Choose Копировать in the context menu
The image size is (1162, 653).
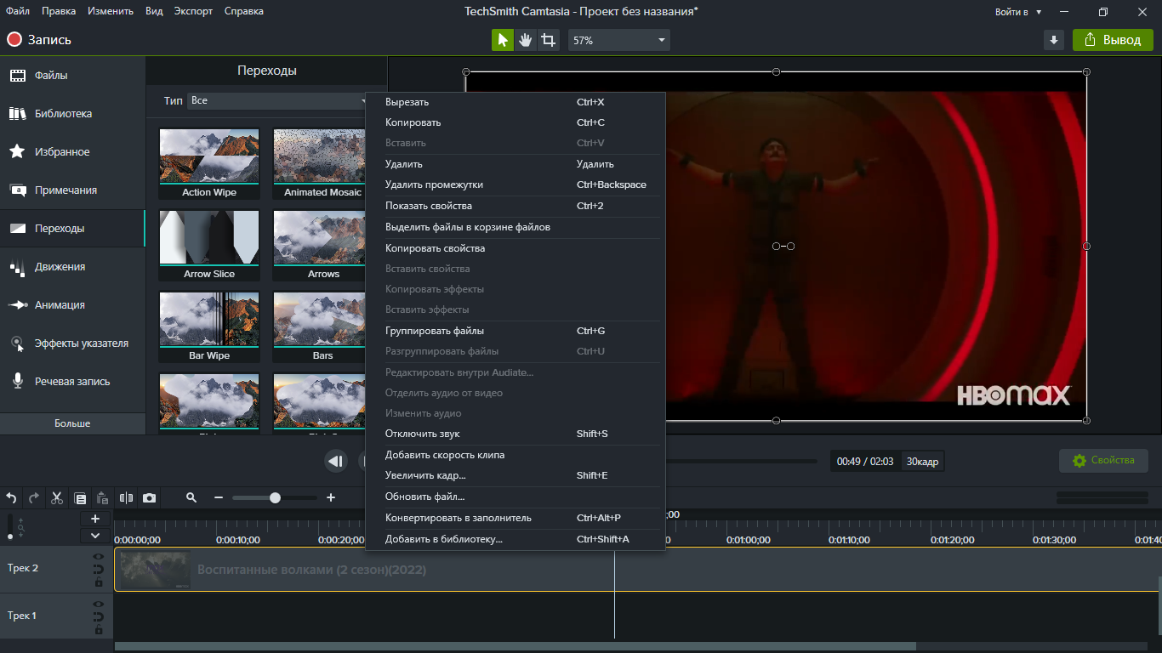413,122
